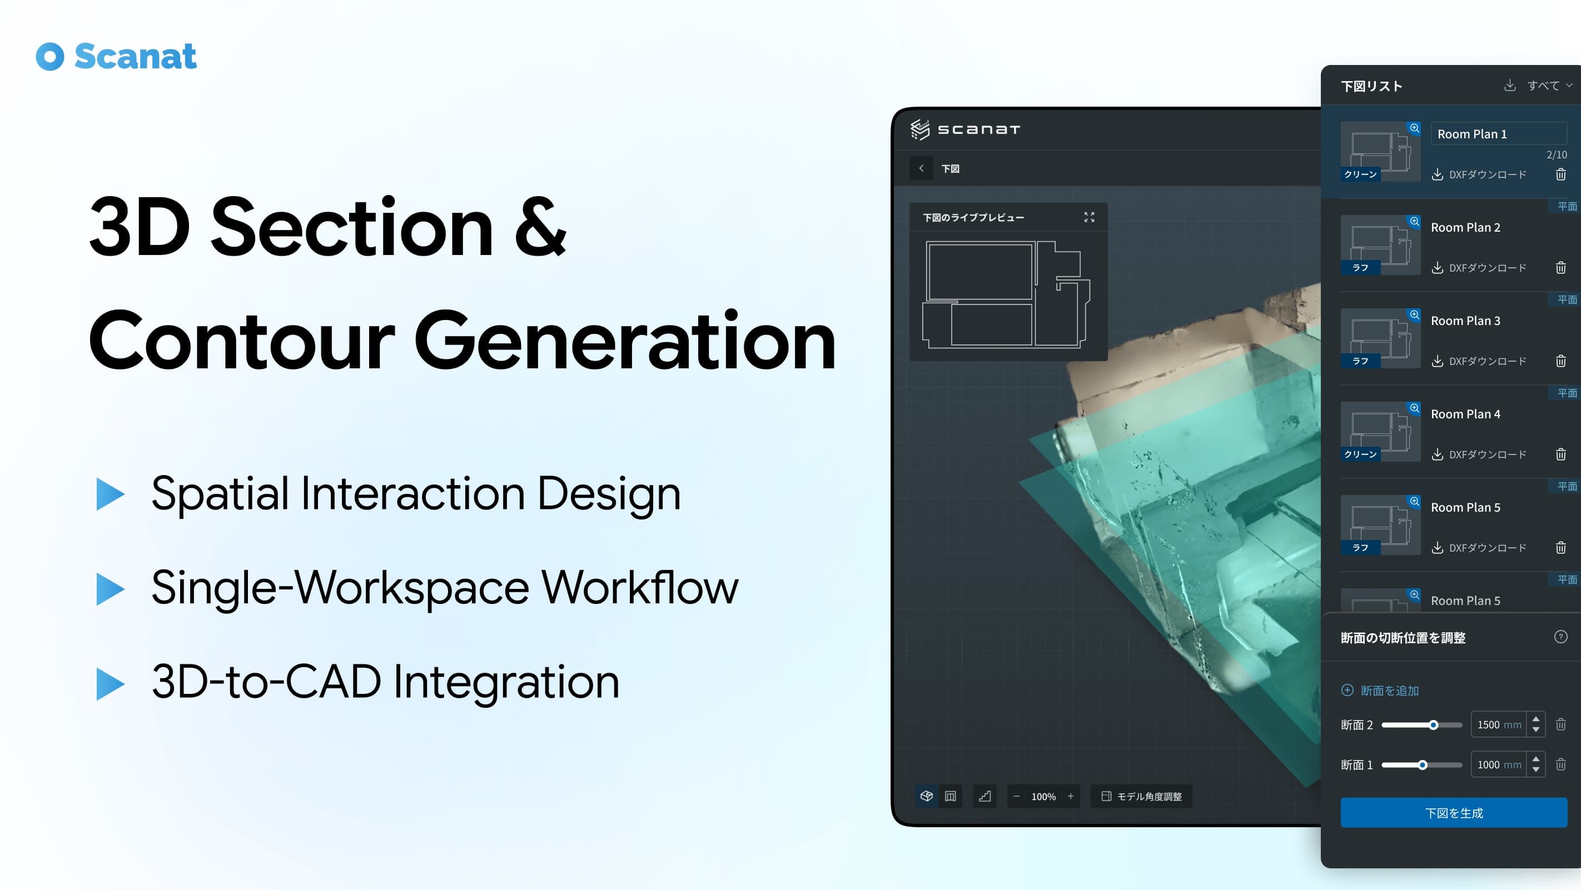
Task: Delete 断面 1 section
Action: [x=1561, y=765]
